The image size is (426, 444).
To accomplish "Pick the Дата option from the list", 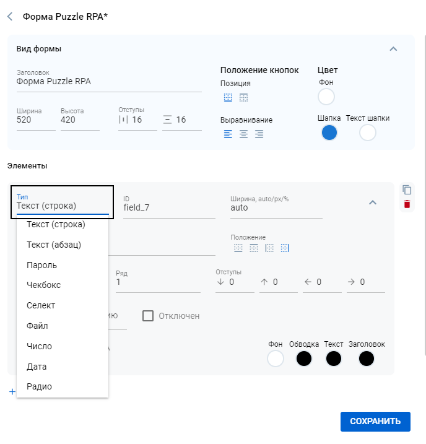I will click(x=37, y=367).
